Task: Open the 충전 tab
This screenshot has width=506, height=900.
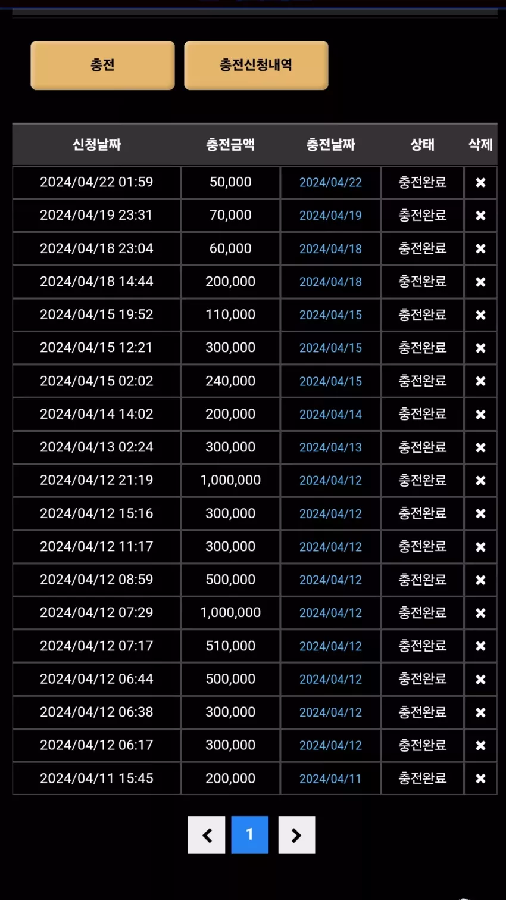Action: click(x=102, y=65)
